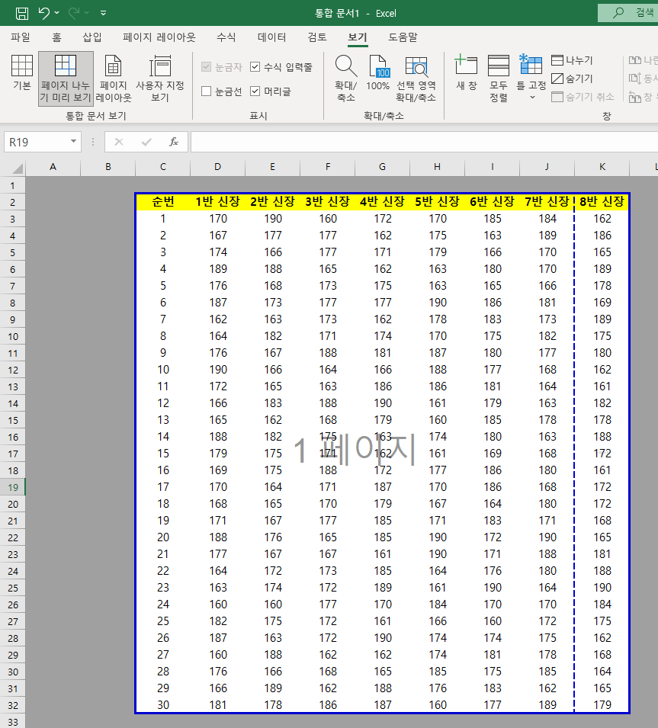The image size is (658, 728).
Task: Open the 페이지 레이아웃 ribbon tab
Action: pyautogui.click(x=159, y=37)
